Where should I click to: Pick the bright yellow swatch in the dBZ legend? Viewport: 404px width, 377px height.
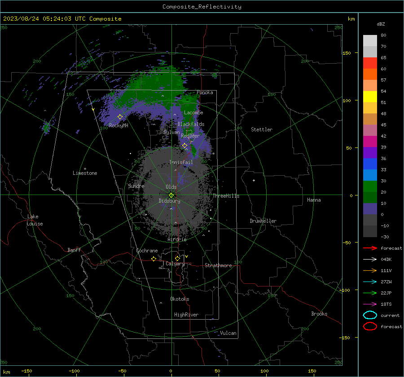370,96
